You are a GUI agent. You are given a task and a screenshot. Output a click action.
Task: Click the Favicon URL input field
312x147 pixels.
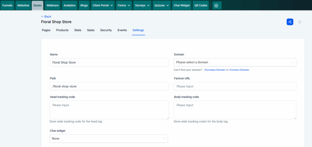pyautogui.click(x=235, y=86)
